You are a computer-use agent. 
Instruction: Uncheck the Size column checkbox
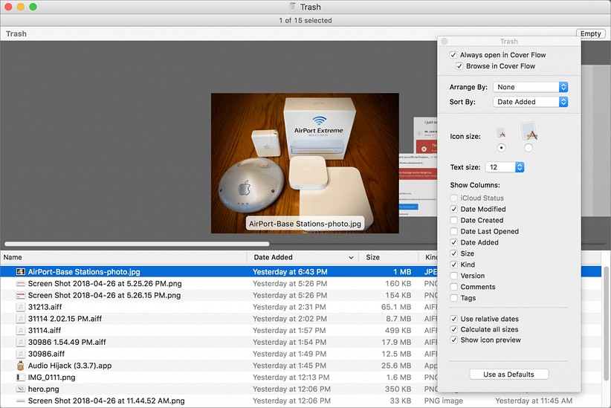click(453, 253)
